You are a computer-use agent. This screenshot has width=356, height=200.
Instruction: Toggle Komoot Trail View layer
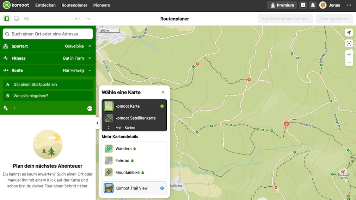pyautogui.click(x=134, y=188)
